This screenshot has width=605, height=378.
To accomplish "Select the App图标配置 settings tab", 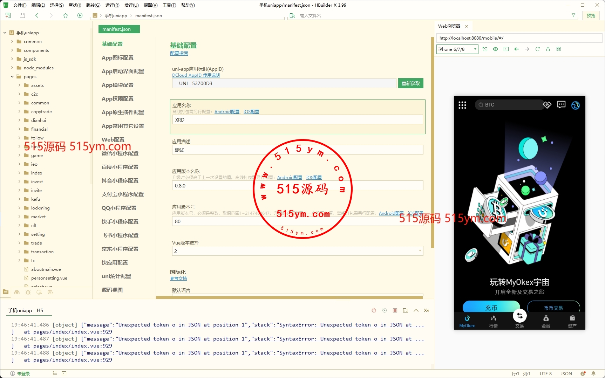I will click(117, 58).
